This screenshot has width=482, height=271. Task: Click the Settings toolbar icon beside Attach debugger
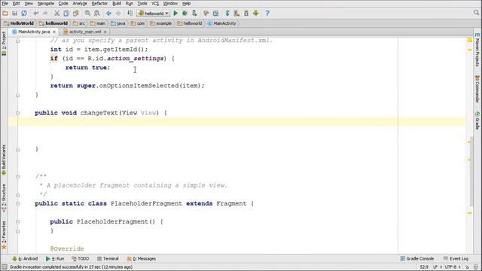(x=206, y=14)
